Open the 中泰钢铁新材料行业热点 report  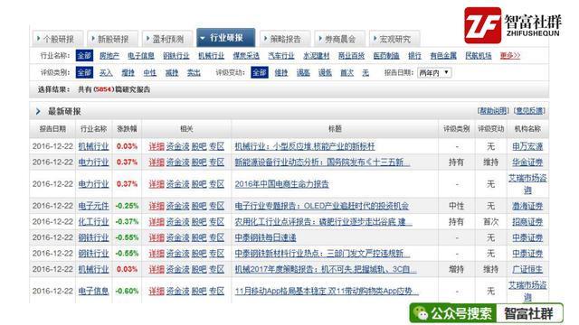[x=322, y=254]
